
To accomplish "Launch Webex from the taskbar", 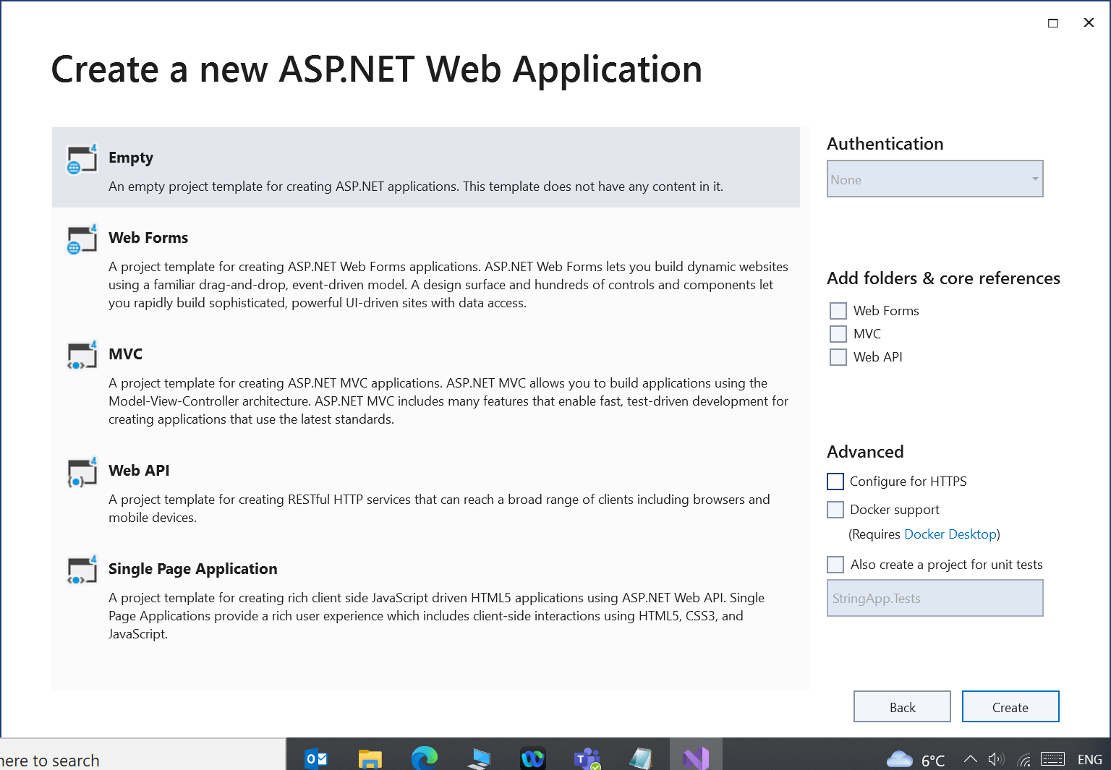I will point(532,758).
